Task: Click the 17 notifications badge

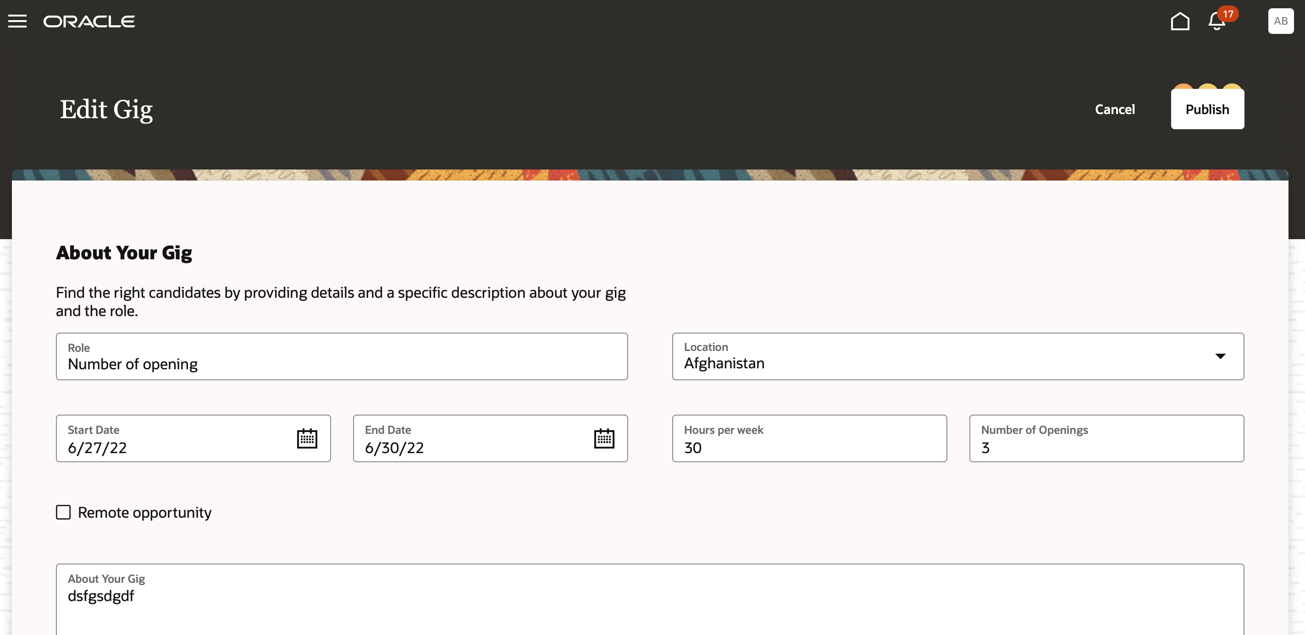Action: pyautogui.click(x=1228, y=14)
